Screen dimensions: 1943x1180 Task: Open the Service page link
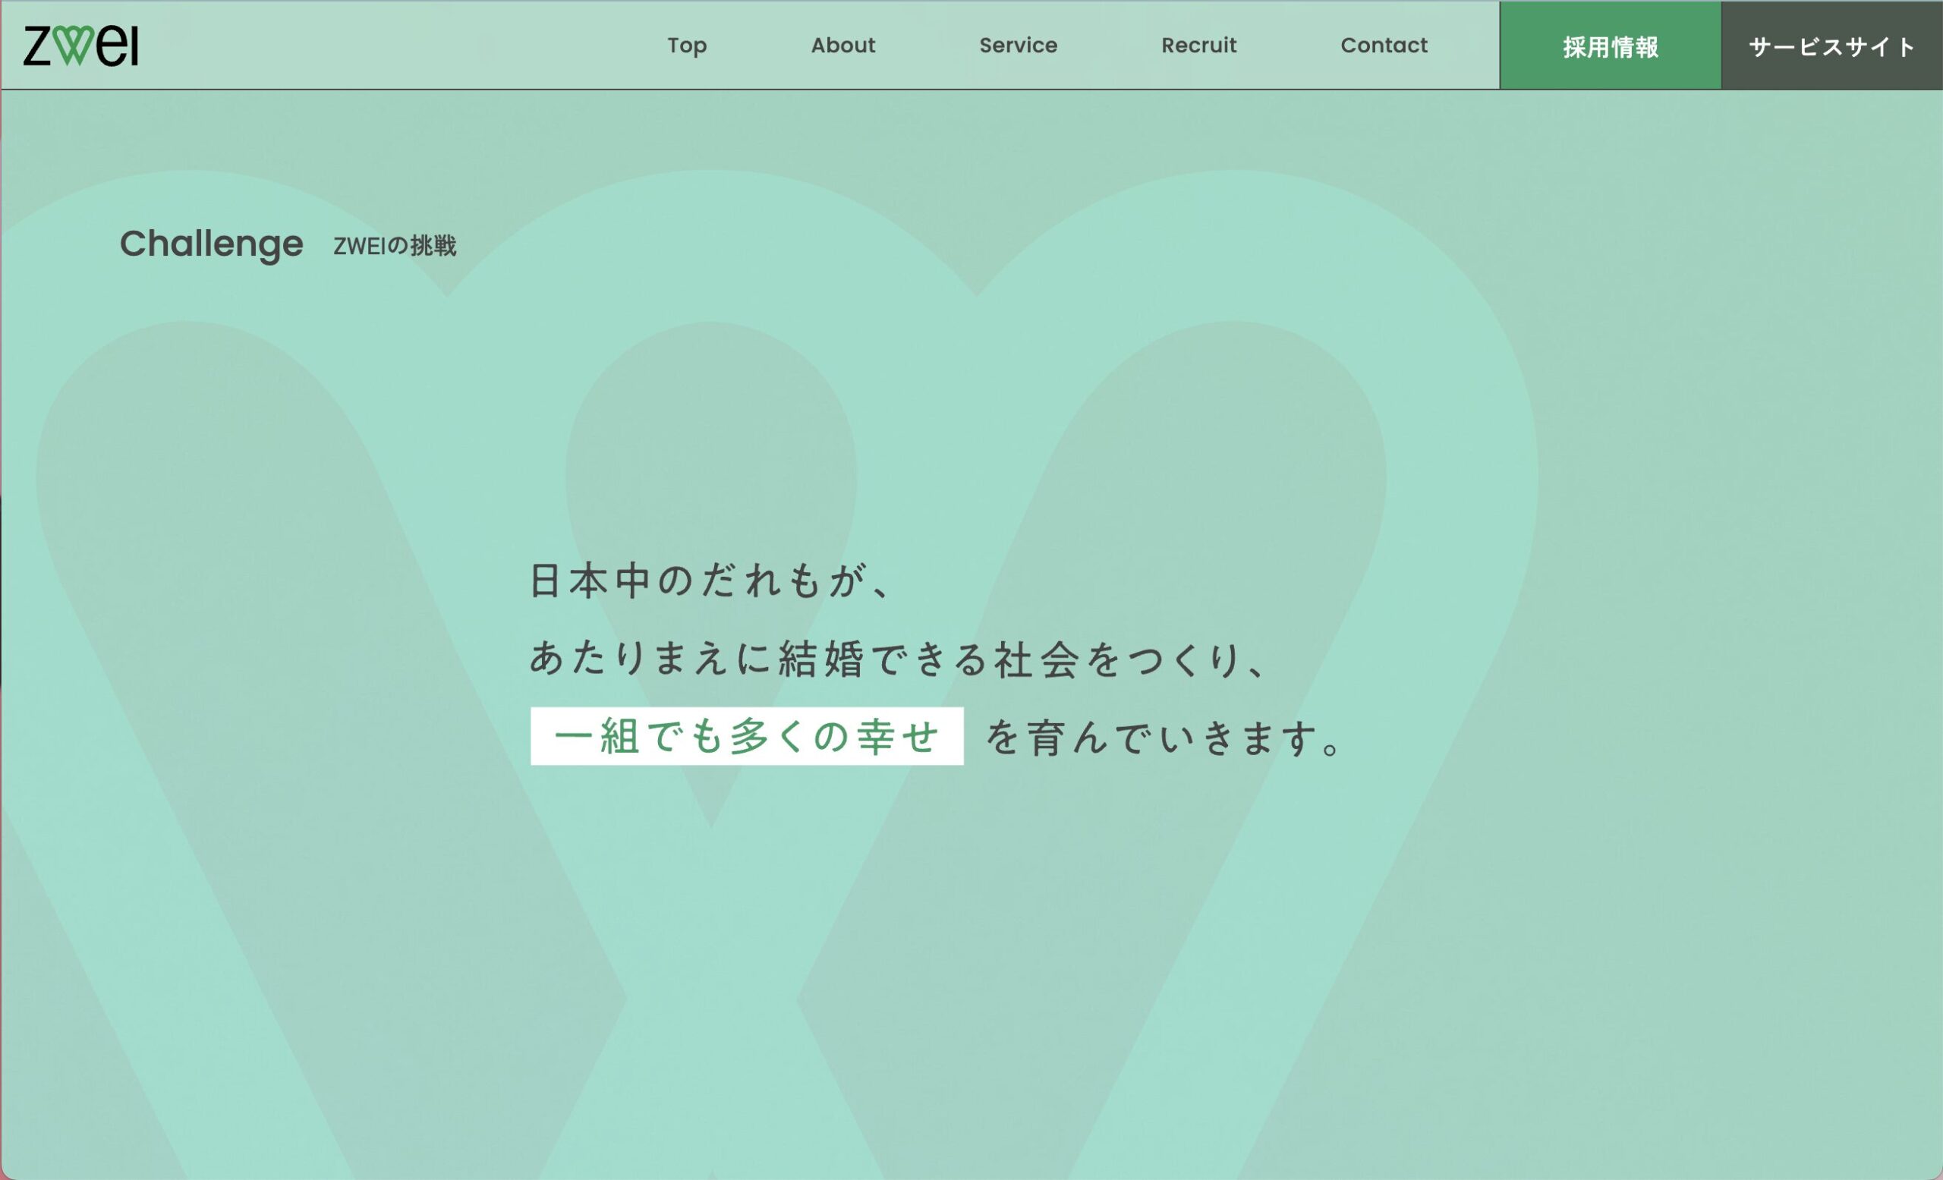click(x=1018, y=46)
